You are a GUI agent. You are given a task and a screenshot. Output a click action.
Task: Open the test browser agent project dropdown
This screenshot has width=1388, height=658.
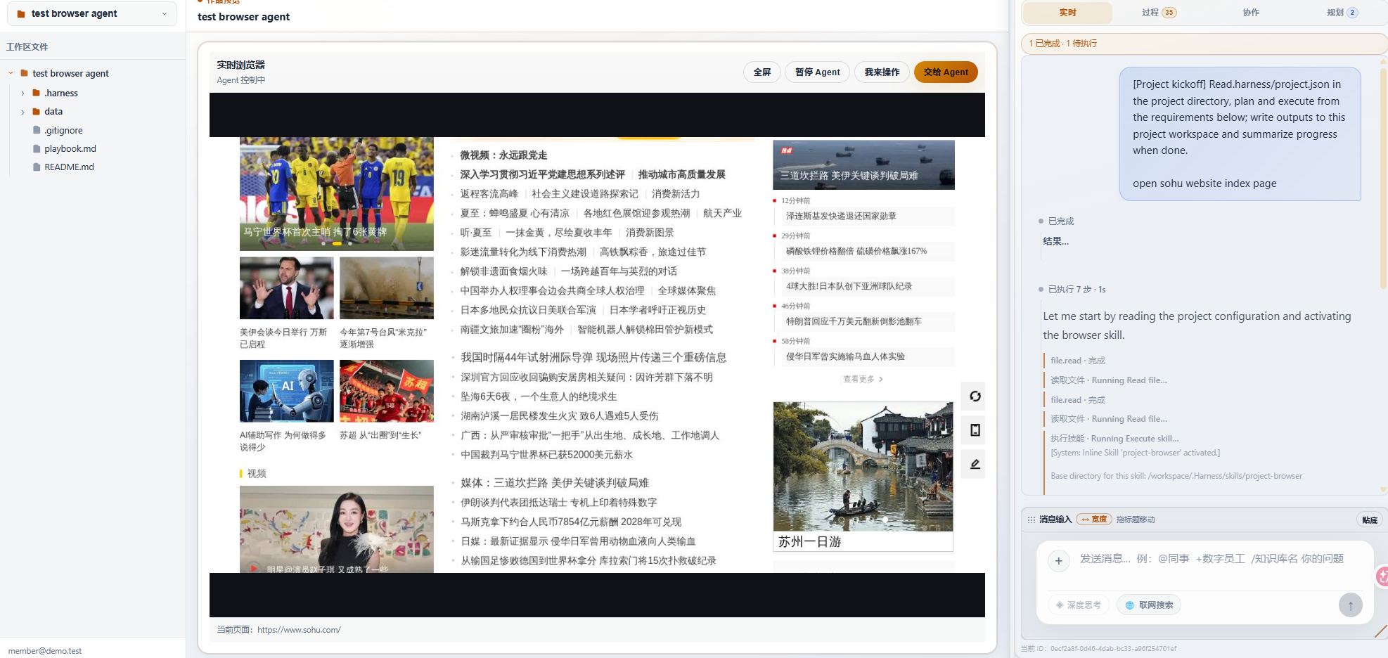click(91, 13)
